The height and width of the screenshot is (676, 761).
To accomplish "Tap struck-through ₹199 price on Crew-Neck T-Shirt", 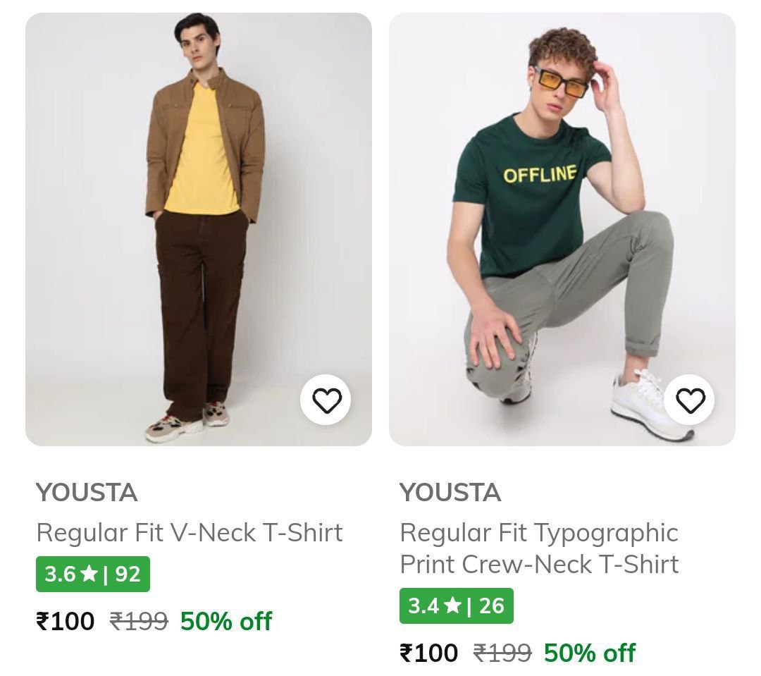I will pyautogui.click(x=502, y=653).
